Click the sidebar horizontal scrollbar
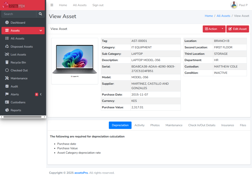Image resolution: width=252 pixels, height=178 pixels. click(22, 117)
